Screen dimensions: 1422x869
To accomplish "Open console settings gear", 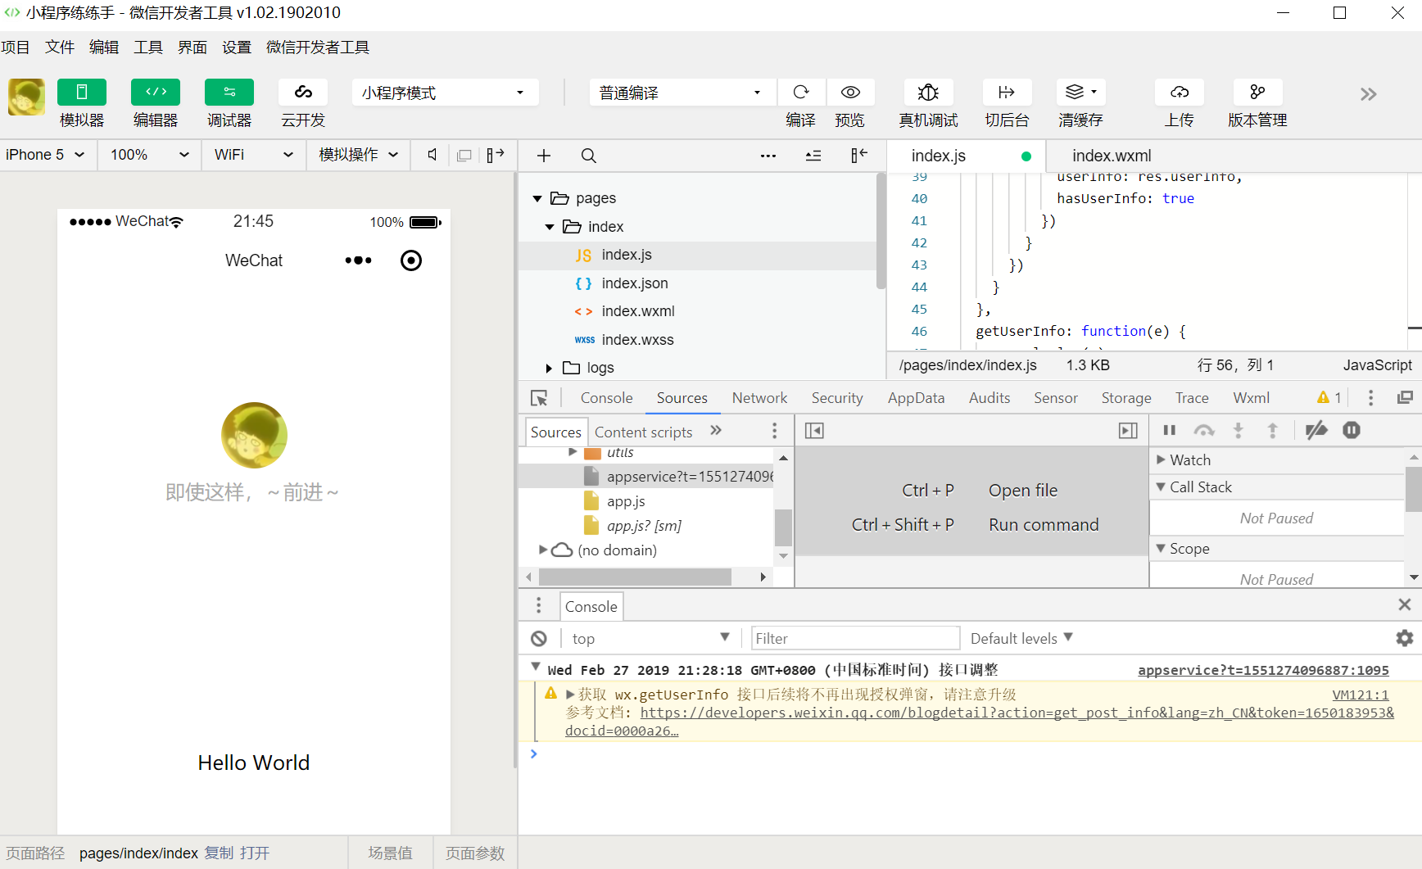I will [1404, 638].
